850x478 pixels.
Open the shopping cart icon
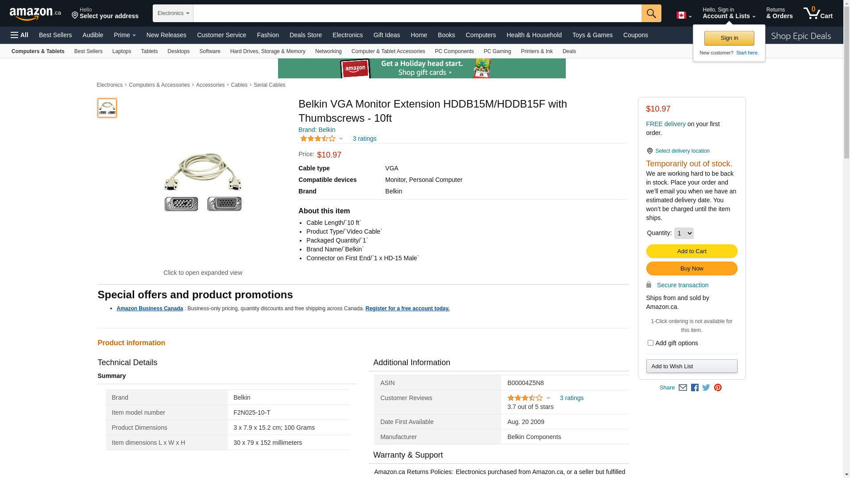pos(817,13)
